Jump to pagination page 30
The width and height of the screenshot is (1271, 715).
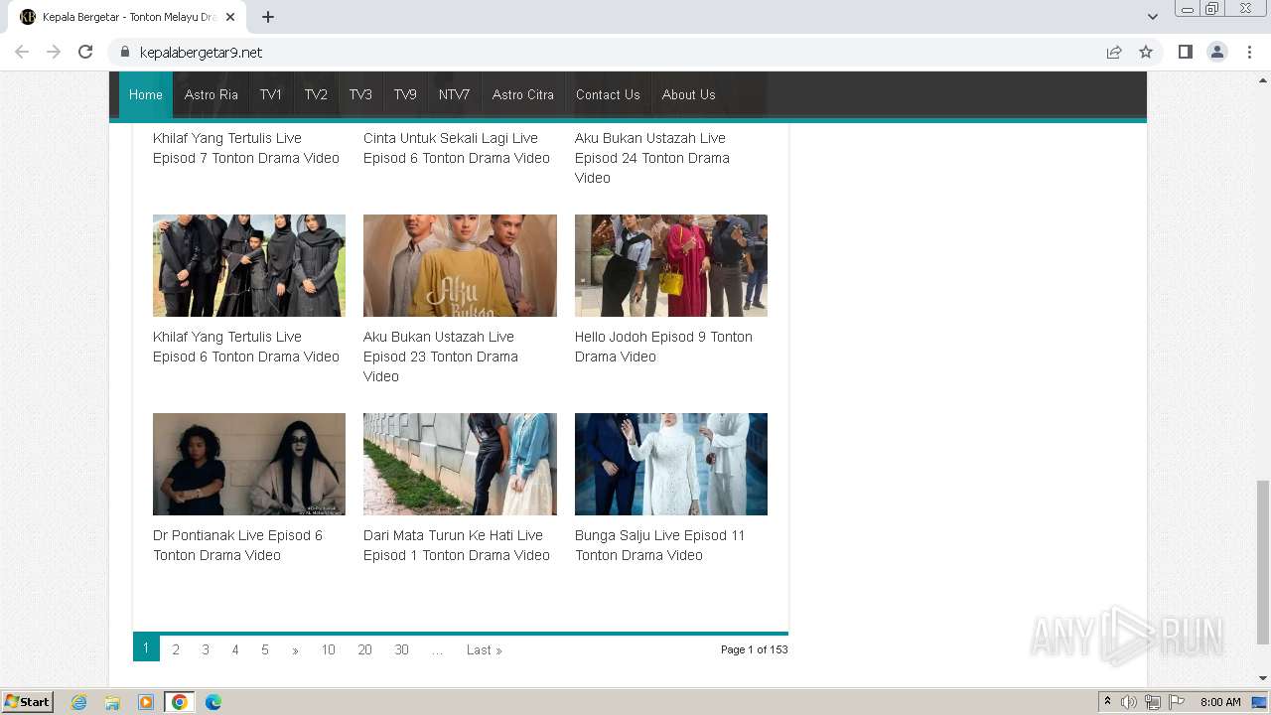[x=401, y=649]
